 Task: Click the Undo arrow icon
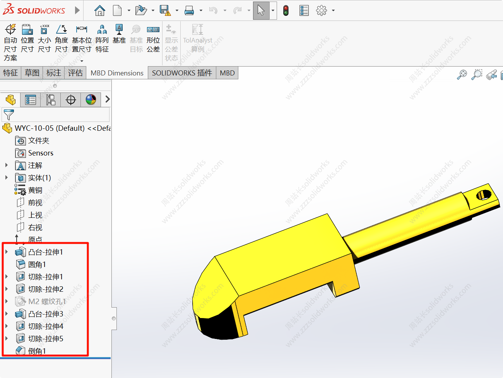[x=213, y=10]
